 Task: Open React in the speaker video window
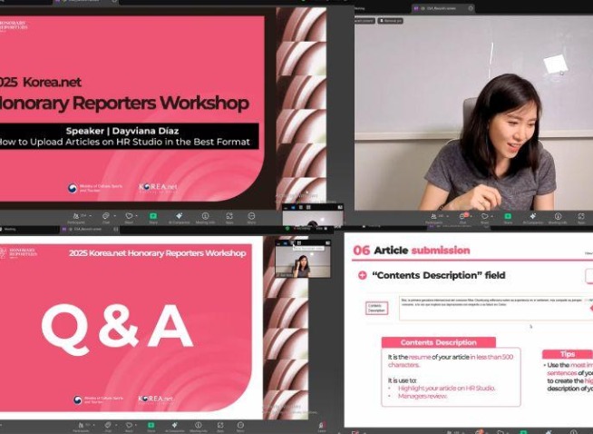pos(484,218)
